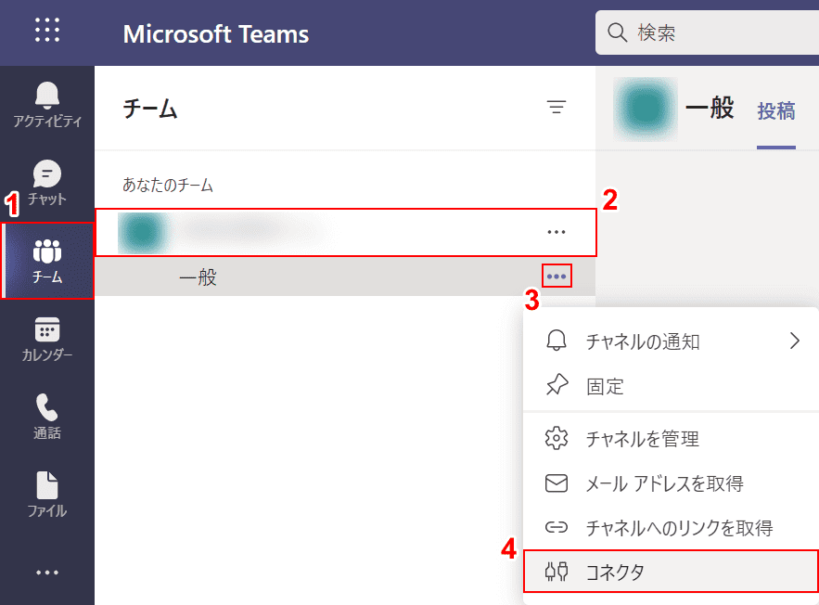
Task: Open team row more options ellipsis
Action: pos(557,232)
